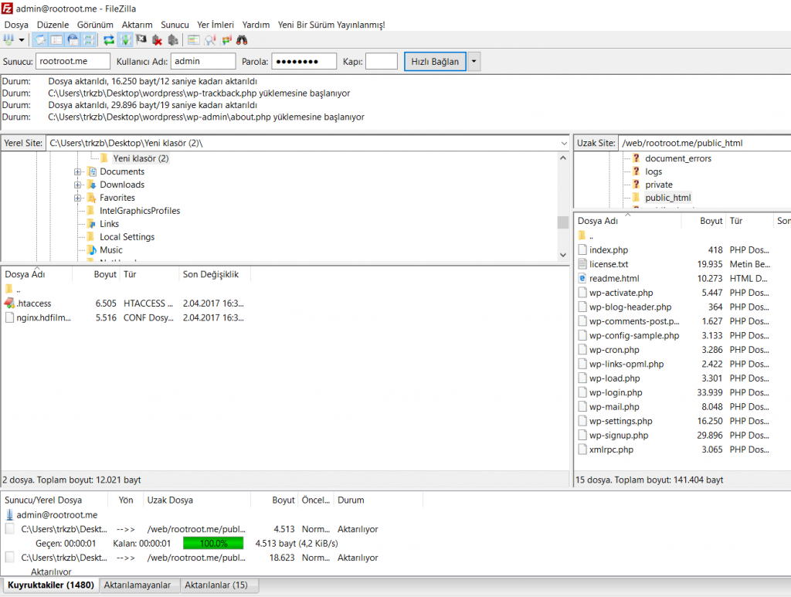Toggle the message log display
791x597 pixels.
(x=40, y=40)
